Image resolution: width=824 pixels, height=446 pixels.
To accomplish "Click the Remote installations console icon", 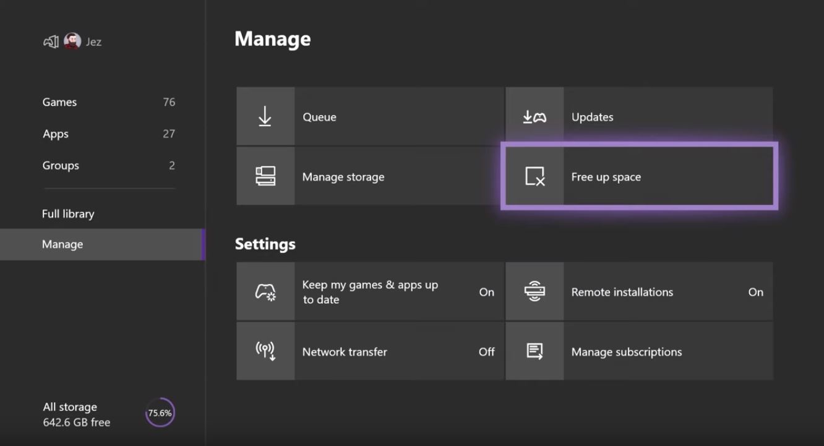I will pos(534,291).
